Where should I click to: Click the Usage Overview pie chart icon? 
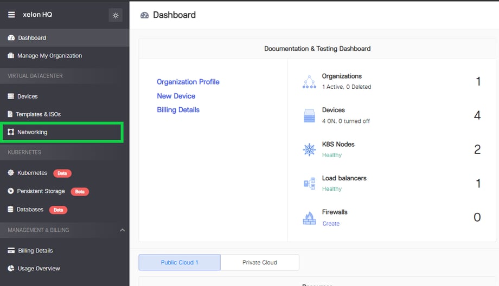point(11,268)
